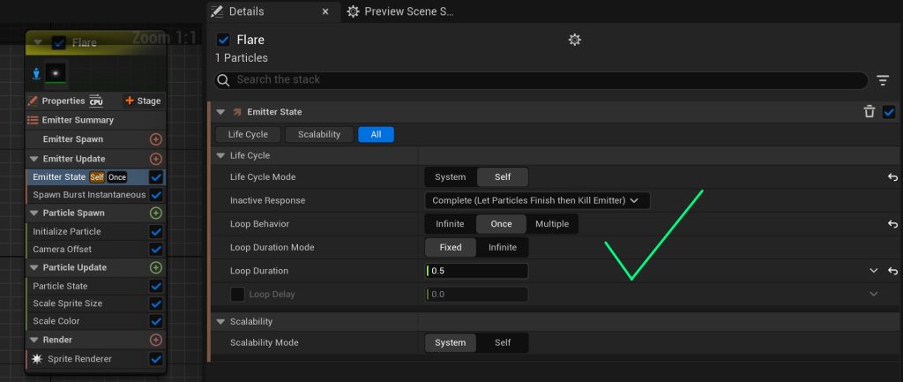
Task: Add module to Emitter Spawn
Action: (x=155, y=139)
